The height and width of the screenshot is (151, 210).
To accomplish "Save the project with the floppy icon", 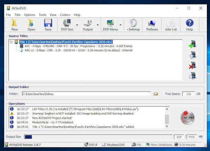I will coord(48,23).
